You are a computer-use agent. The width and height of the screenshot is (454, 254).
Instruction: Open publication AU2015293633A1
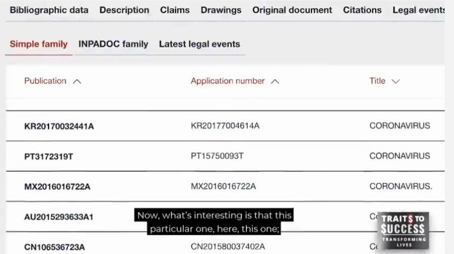[59, 217]
